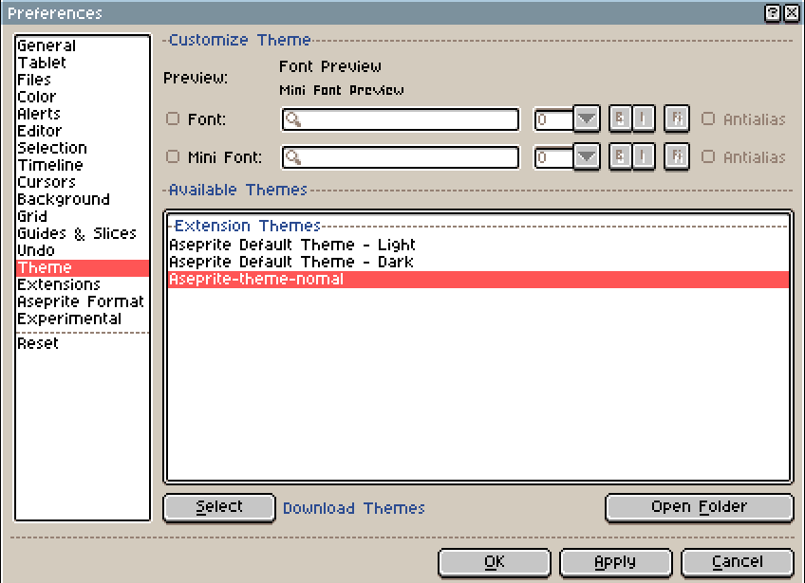This screenshot has width=805, height=583.
Task: Toggle italic style in Mini Font row
Action: [644, 156]
